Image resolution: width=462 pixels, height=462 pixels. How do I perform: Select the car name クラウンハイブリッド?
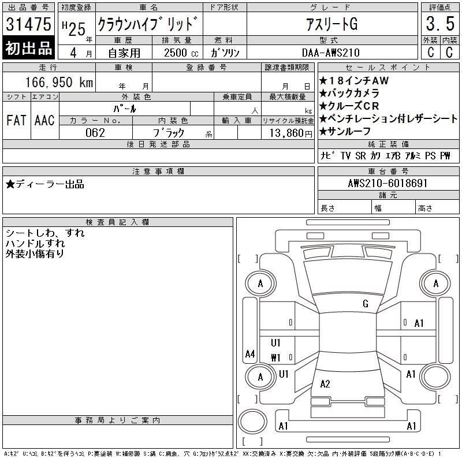coord(148,24)
